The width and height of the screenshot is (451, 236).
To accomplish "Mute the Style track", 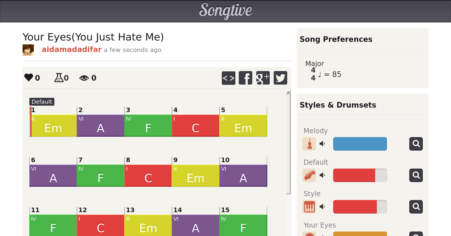I will coord(322,207).
